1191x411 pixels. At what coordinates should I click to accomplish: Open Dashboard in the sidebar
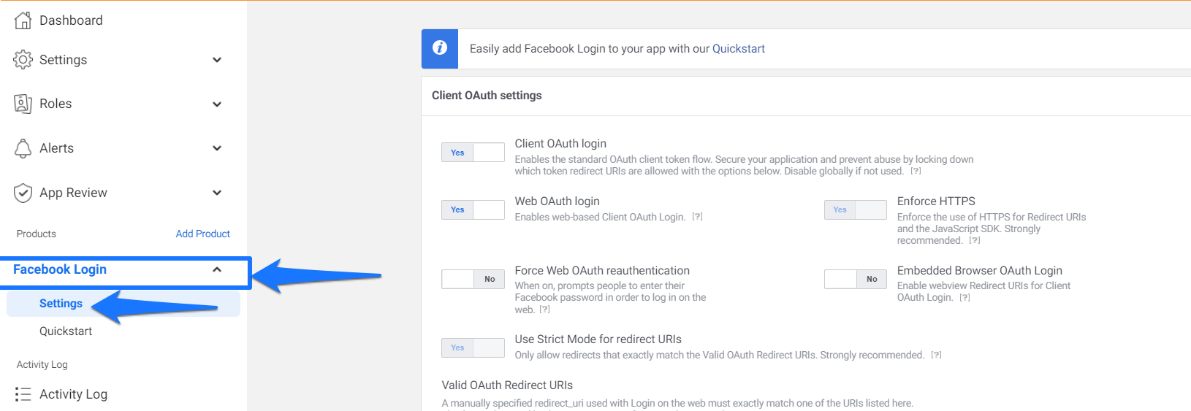click(71, 20)
